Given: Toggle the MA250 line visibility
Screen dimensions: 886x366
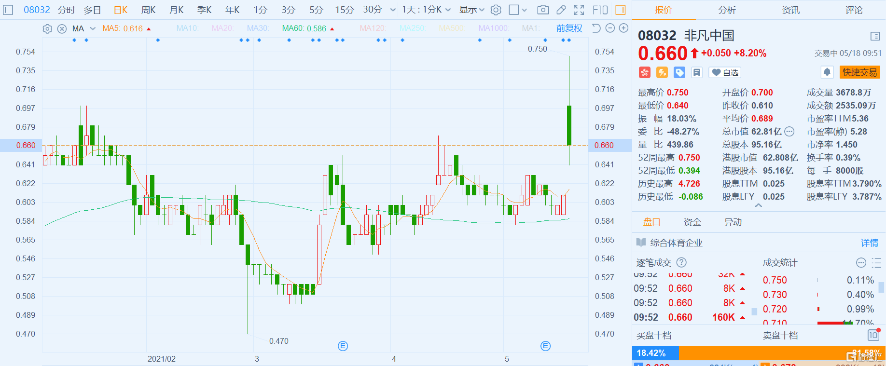Looking at the screenshot, I should (412, 28).
